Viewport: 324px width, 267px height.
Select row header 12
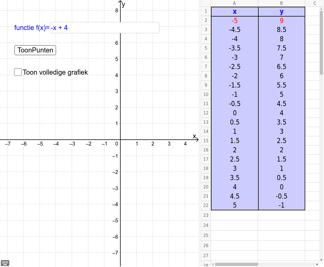[206, 113]
